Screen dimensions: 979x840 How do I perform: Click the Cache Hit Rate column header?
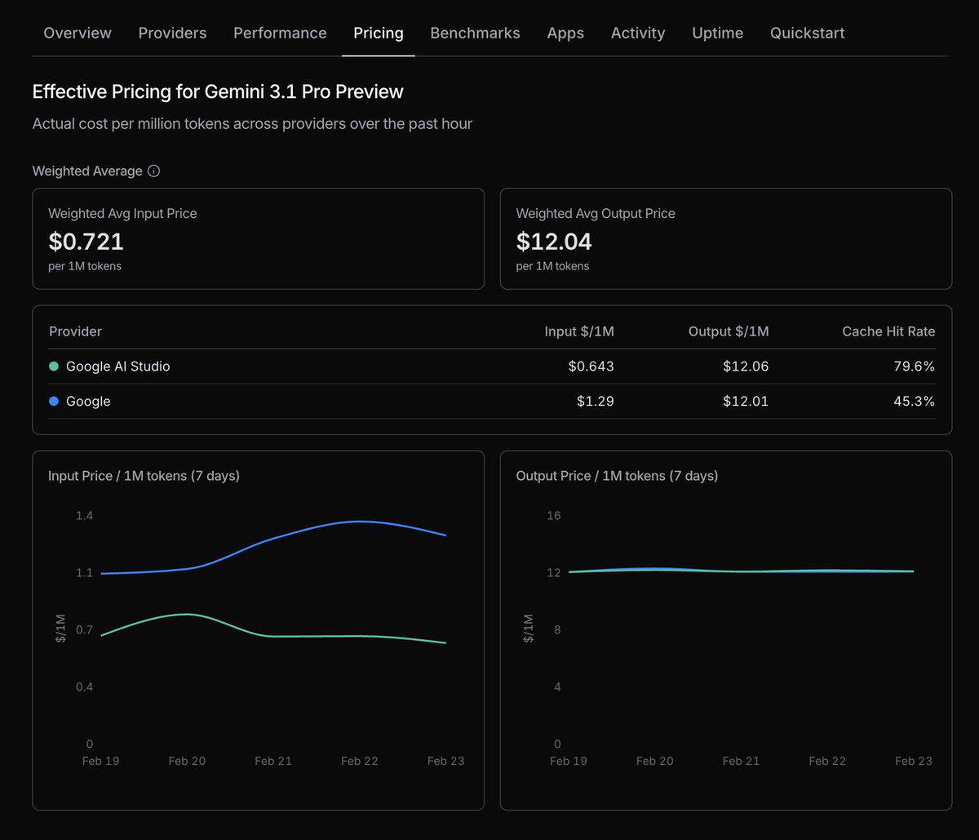[888, 331]
